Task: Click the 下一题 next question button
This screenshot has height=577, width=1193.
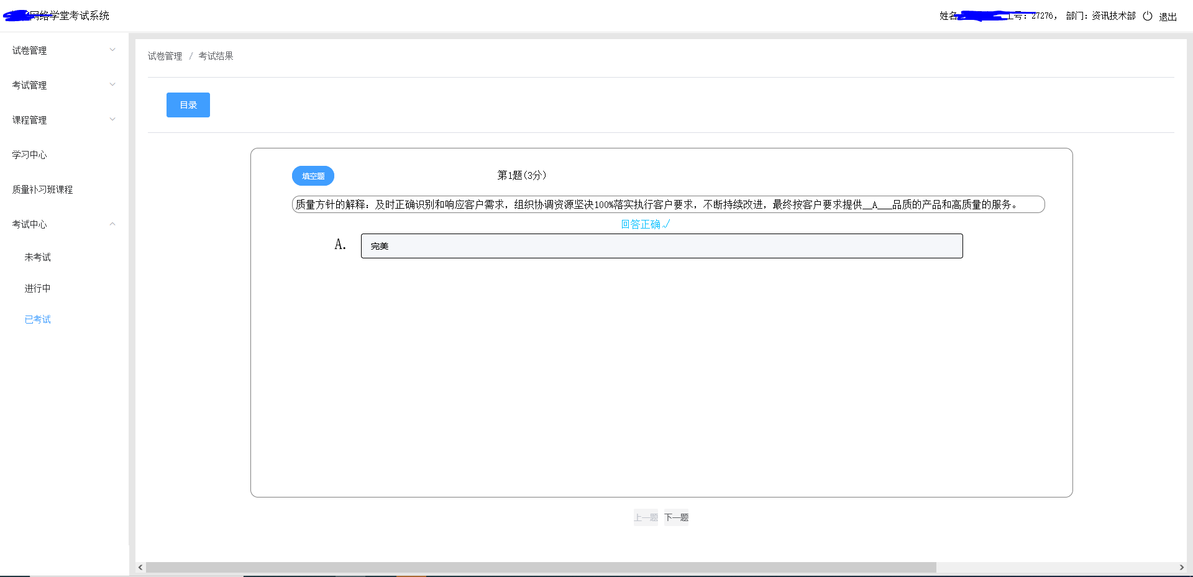Action: click(676, 517)
